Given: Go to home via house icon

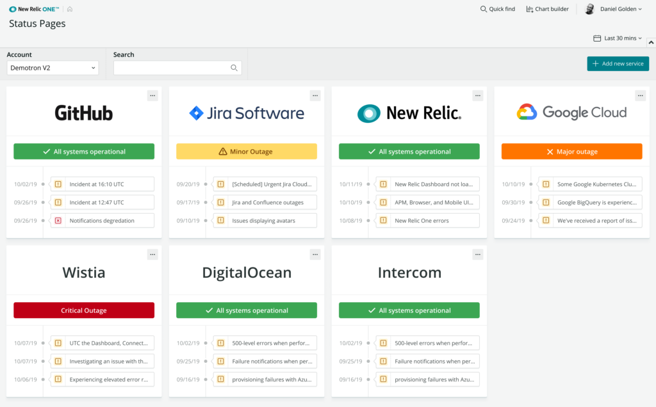Looking at the screenshot, I should coord(70,9).
